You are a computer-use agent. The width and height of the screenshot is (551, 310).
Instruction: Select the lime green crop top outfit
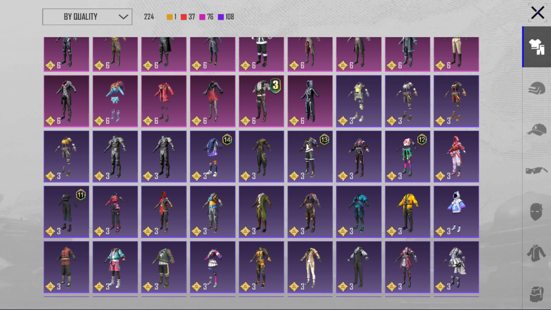click(x=359, y=101)
